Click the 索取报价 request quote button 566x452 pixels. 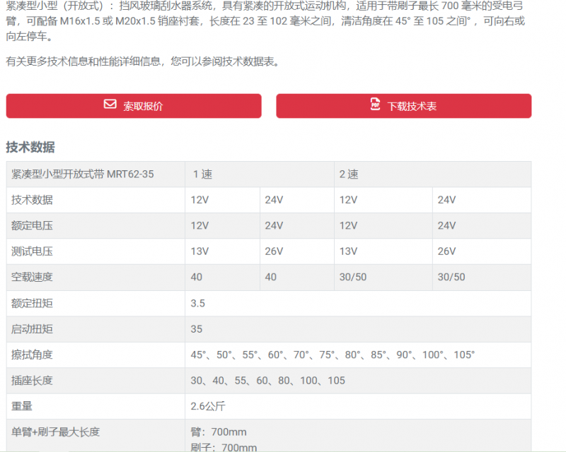point(134,106)
